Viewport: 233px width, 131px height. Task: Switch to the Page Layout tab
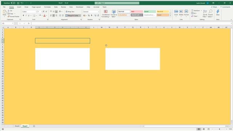tap(36, 7)
